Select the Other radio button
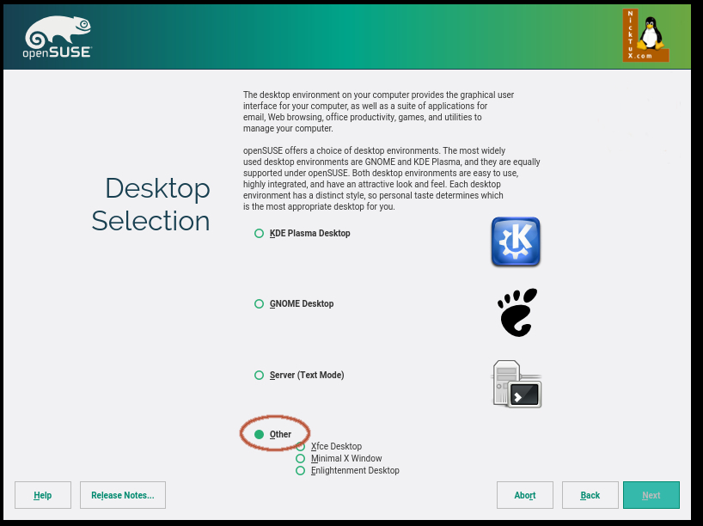This screenshot has width=703, height=526. coord(259,435)
